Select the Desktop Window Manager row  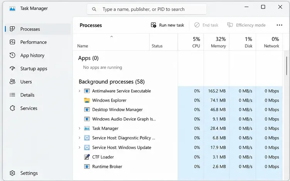point(178,110)
